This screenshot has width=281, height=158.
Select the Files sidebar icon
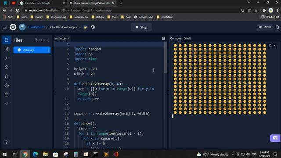pyautogui.click(x=7, y=40)
